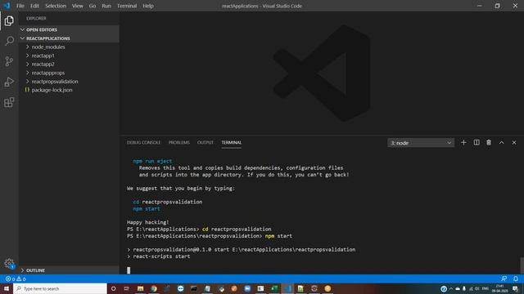Click the VS Code logo in the title bar
The width and height of the screenshot is (524, 294).
point(7,6)
